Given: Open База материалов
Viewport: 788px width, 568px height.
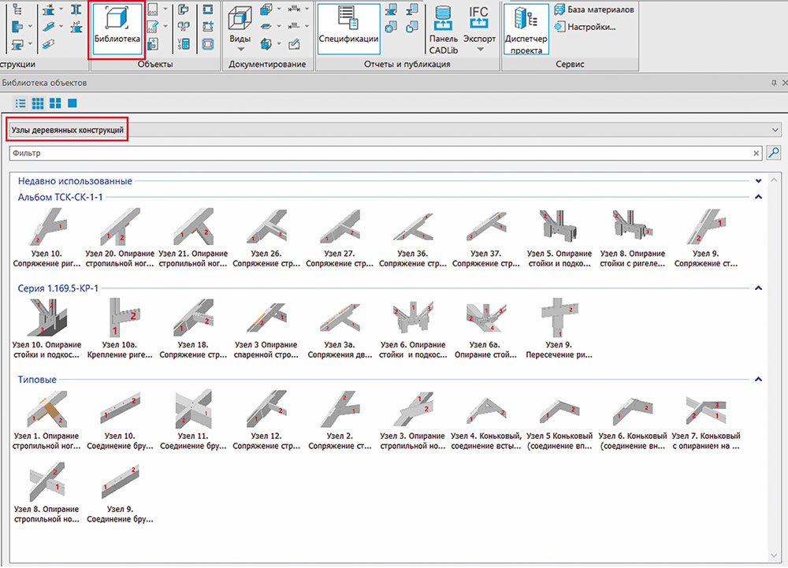Looking at the screenshot, I should tap(594, 10).
